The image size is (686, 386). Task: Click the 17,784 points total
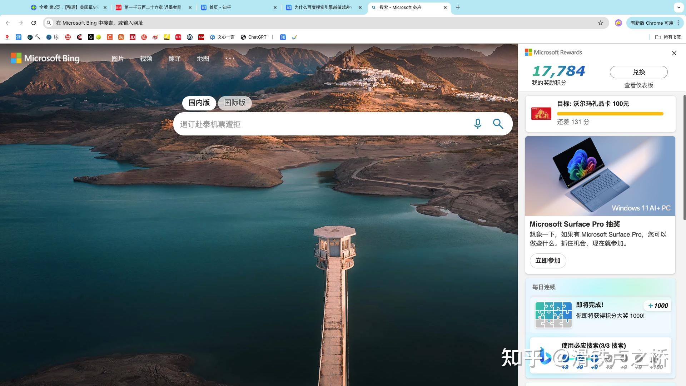558,71
